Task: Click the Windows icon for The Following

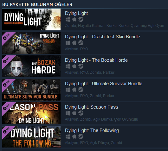Action: (x=68, y=137)
